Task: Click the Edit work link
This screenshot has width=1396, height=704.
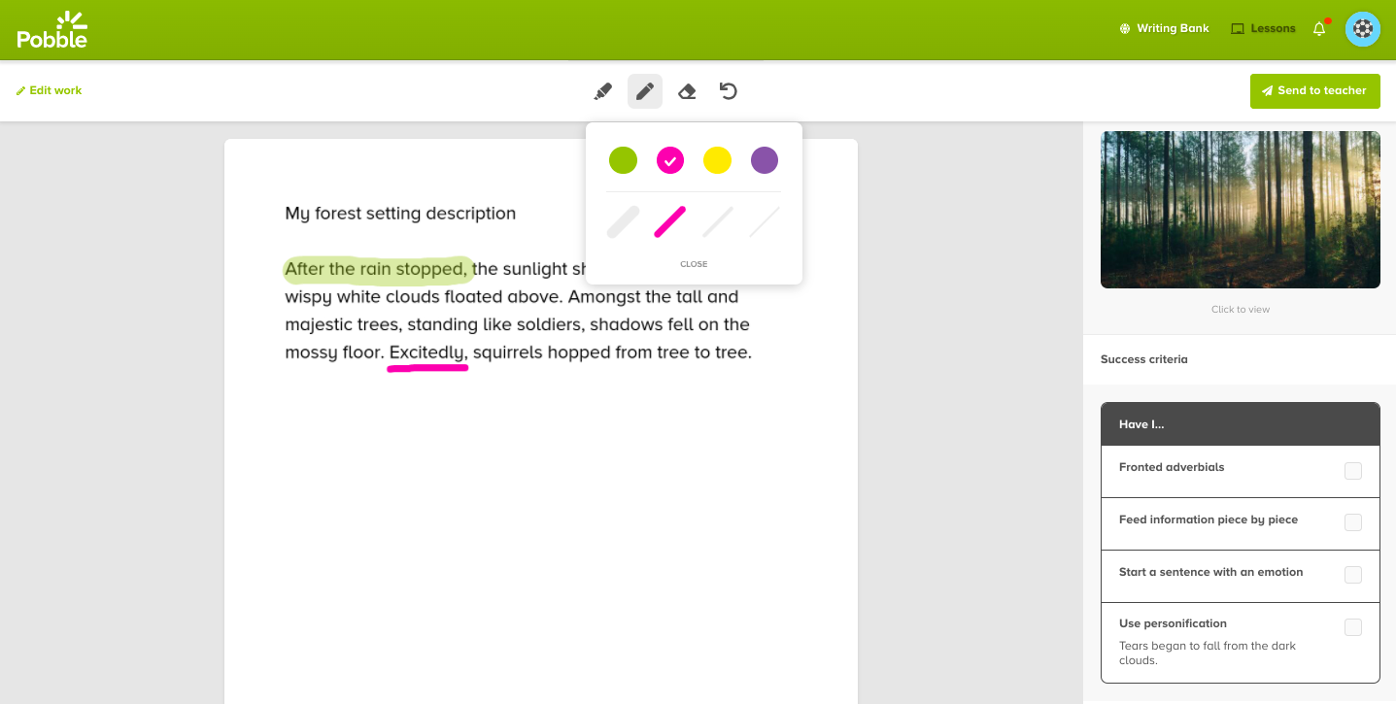Action: tap(49, 90)
